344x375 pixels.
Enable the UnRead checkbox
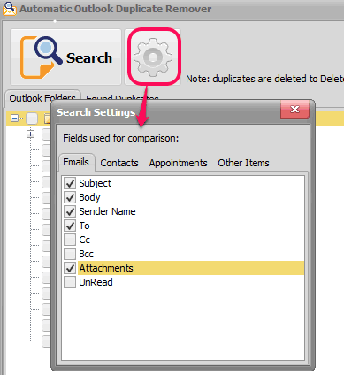pyautogui.click(x=70, y=282)
